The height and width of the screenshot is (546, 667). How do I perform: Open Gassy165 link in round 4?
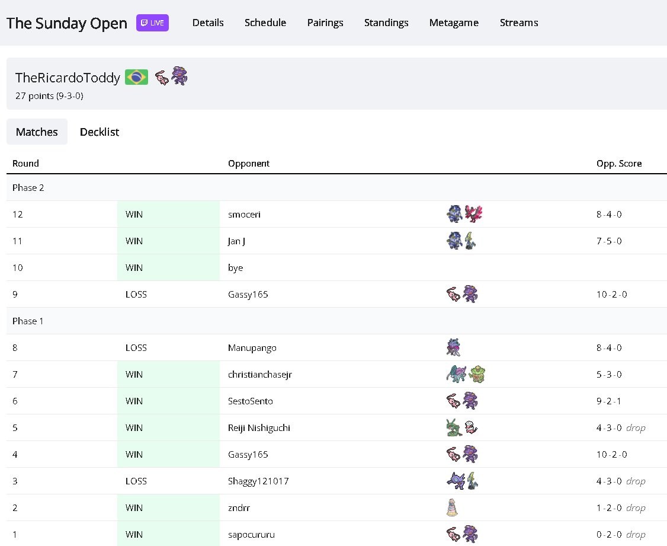[248, 455]
